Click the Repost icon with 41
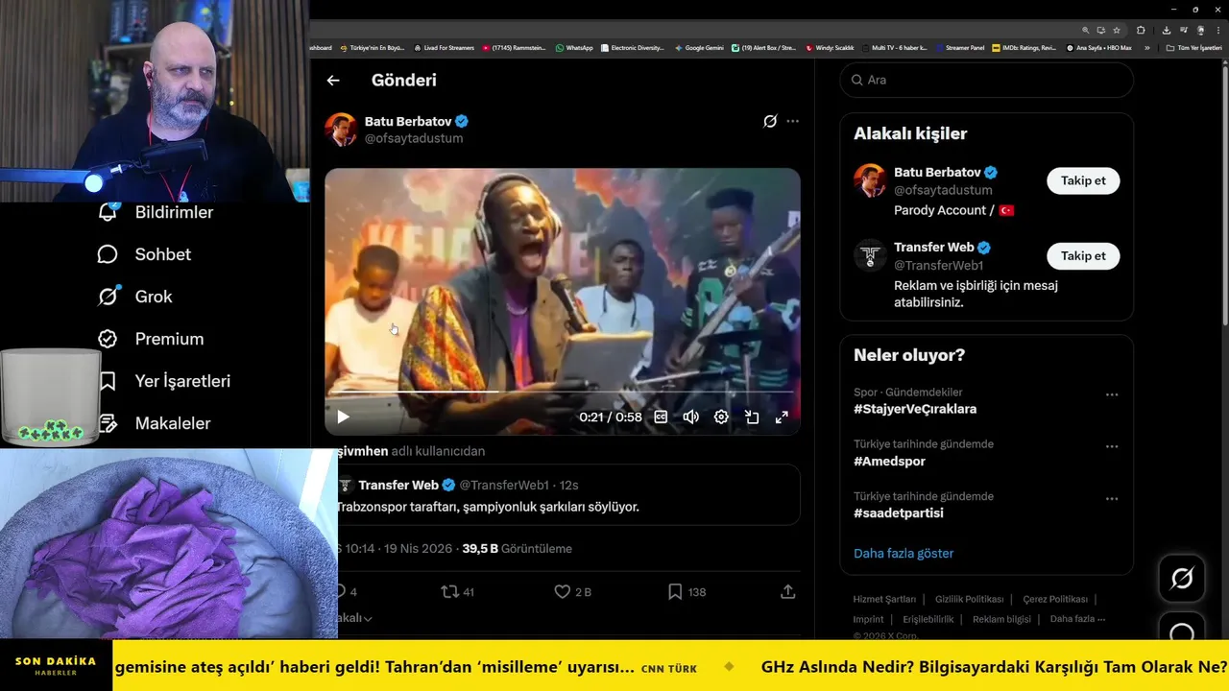This screenshot has width=1229, height=691. [x=449, y=592]
